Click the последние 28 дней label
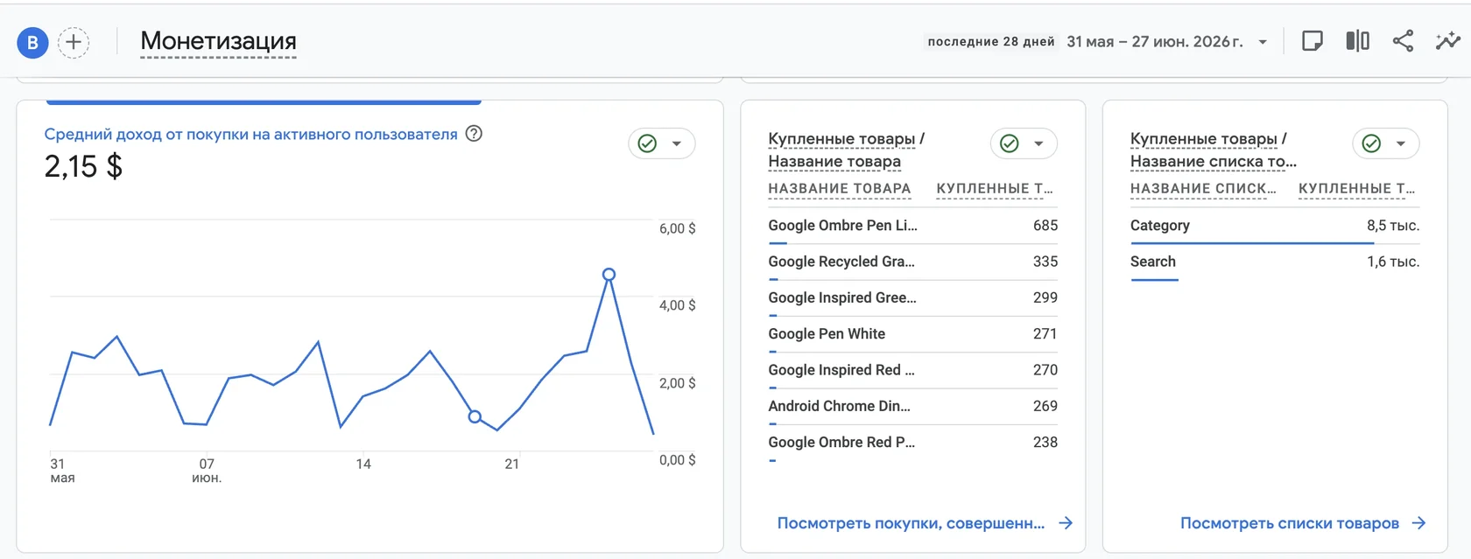 (x=991, y=42)
